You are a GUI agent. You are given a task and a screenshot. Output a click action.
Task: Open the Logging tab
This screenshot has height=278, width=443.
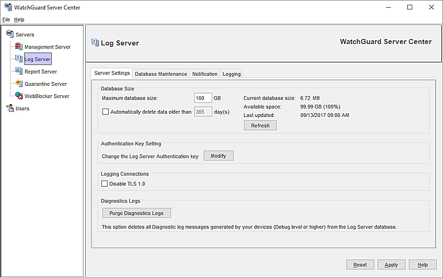(x=231, y=74)
